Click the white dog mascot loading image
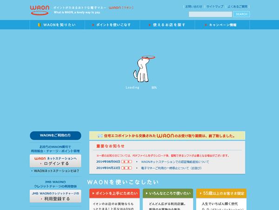 [x=143, y=69]
